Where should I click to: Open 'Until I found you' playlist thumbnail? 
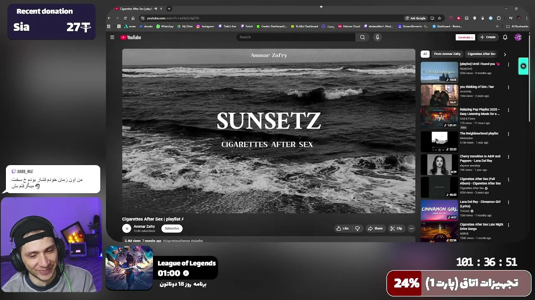click(439, 72)
